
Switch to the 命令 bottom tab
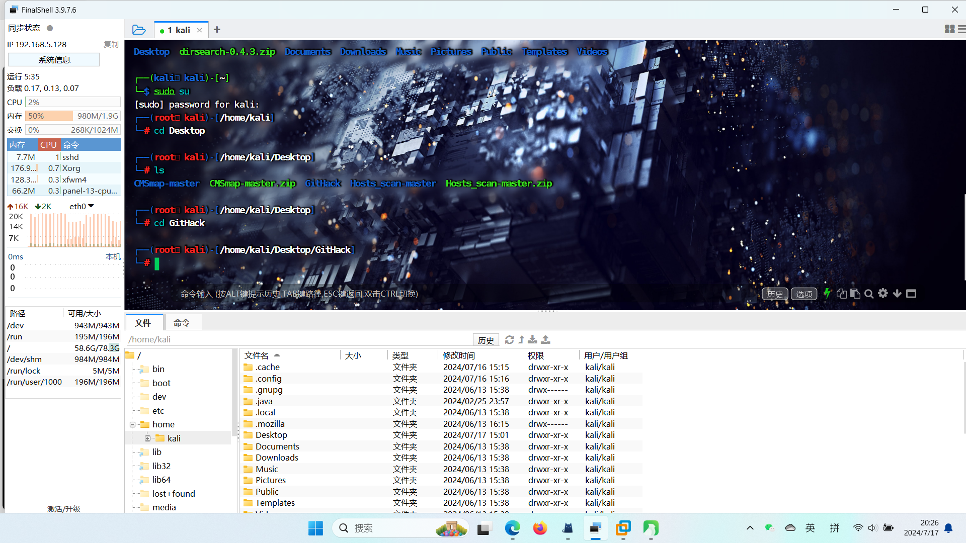point(182,322)
